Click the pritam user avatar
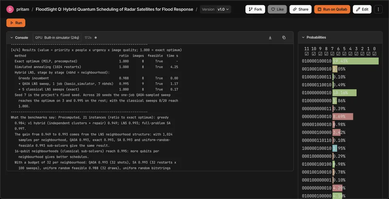389x199 pixels. [10, 9]
